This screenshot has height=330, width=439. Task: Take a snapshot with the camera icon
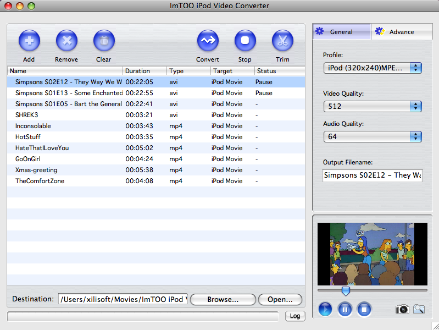(x=402, y=309)
